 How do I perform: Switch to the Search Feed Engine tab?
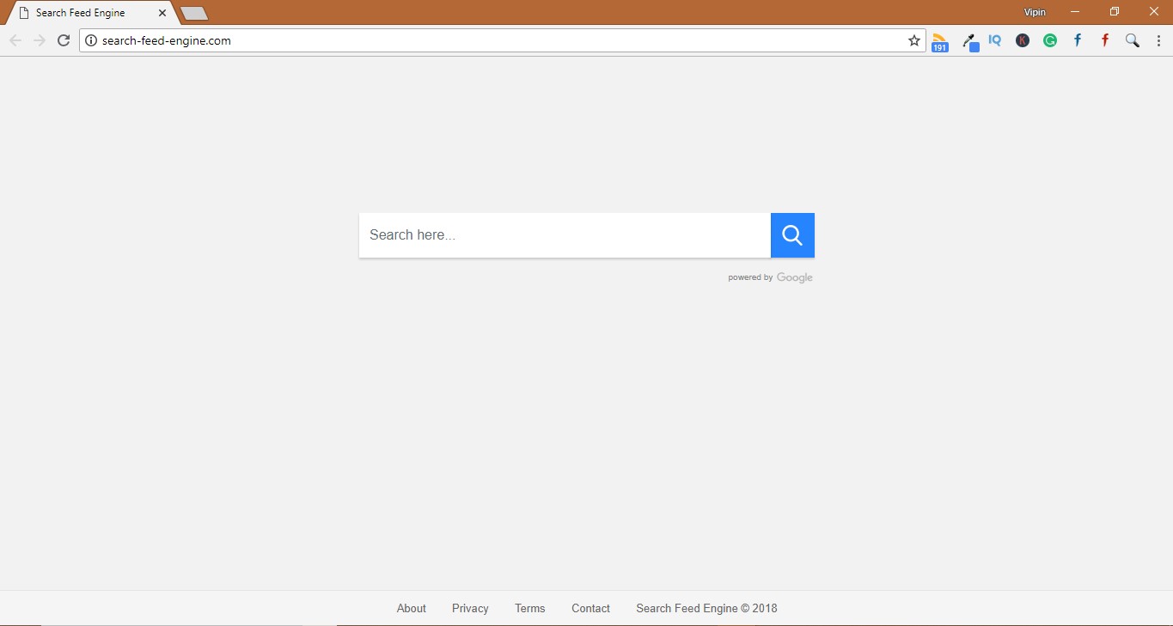(x=82, y=13)
